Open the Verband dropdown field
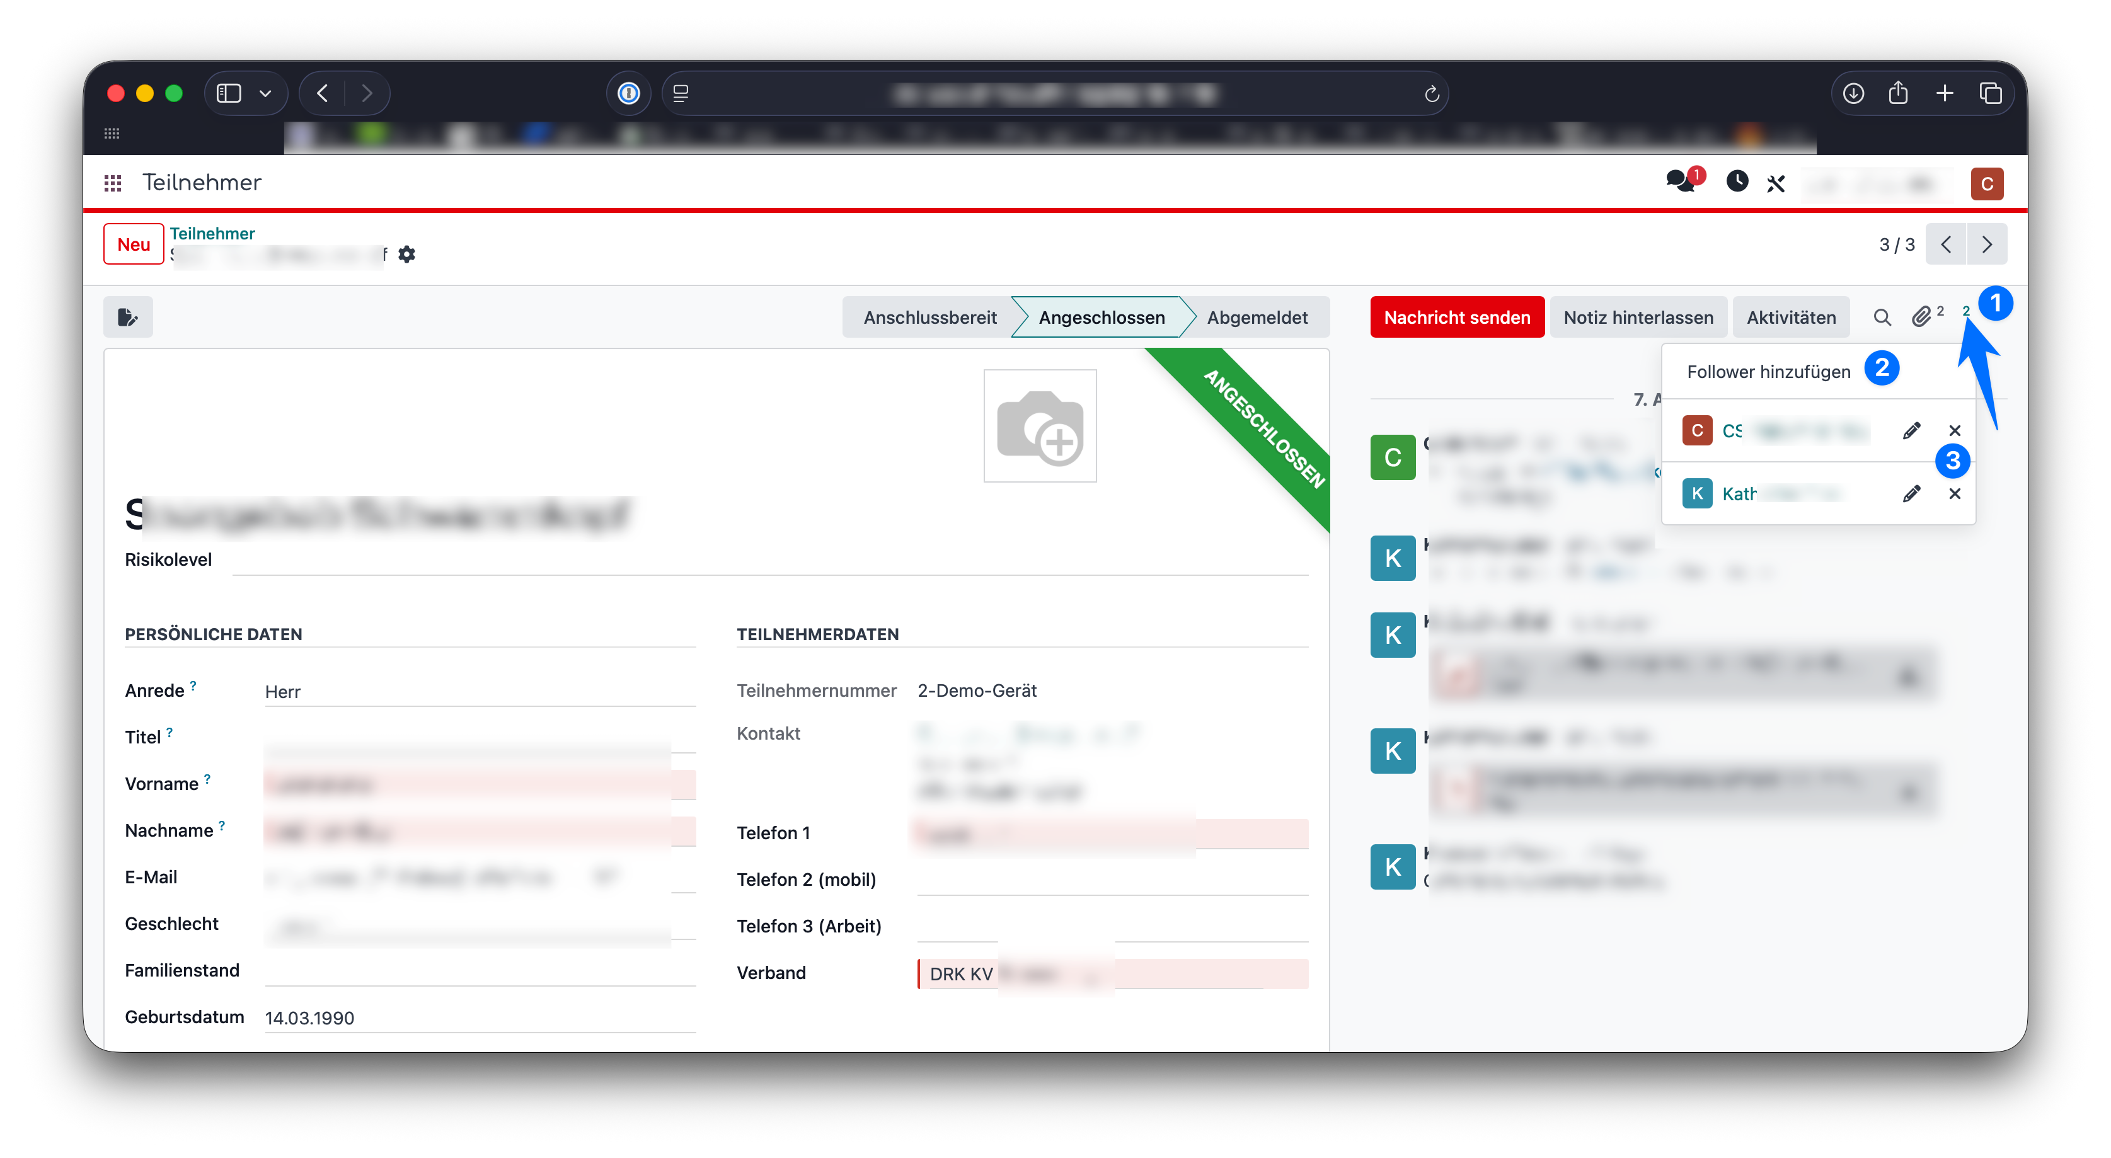The image size is (2111, 1158). (1112, 973)
